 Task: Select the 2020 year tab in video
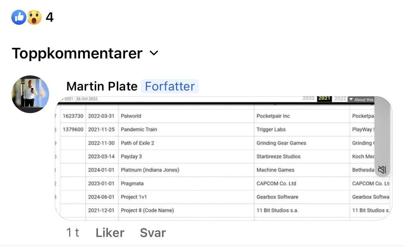point(308,98)
